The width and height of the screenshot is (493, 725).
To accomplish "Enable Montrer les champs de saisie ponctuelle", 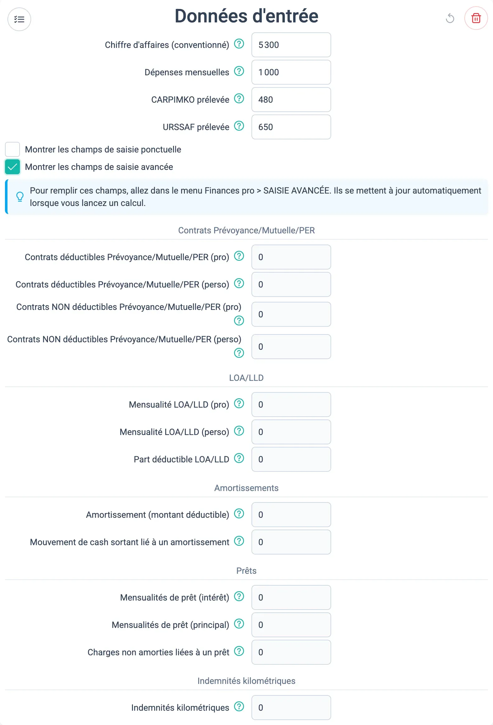I will point(12,149).
